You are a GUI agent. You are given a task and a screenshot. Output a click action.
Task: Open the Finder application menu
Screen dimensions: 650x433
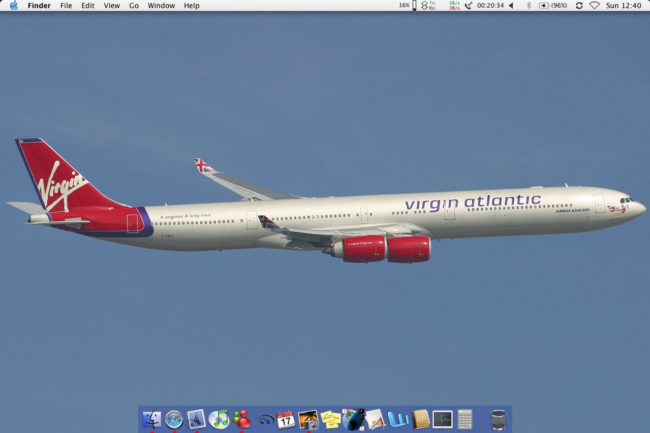click(x=39, y=6)
